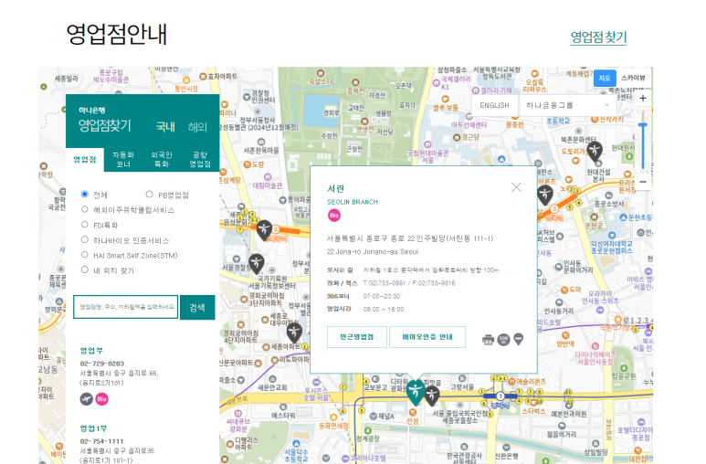Click the address 22 Jong-ro Jongno-gu Seoul

click(x=373, y=252)
